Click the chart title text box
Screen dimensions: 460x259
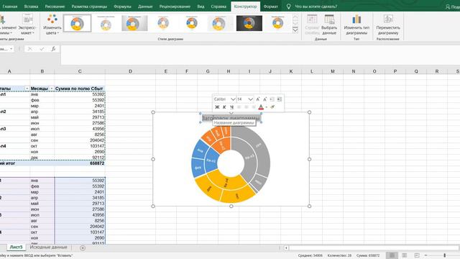click(231, 118)
